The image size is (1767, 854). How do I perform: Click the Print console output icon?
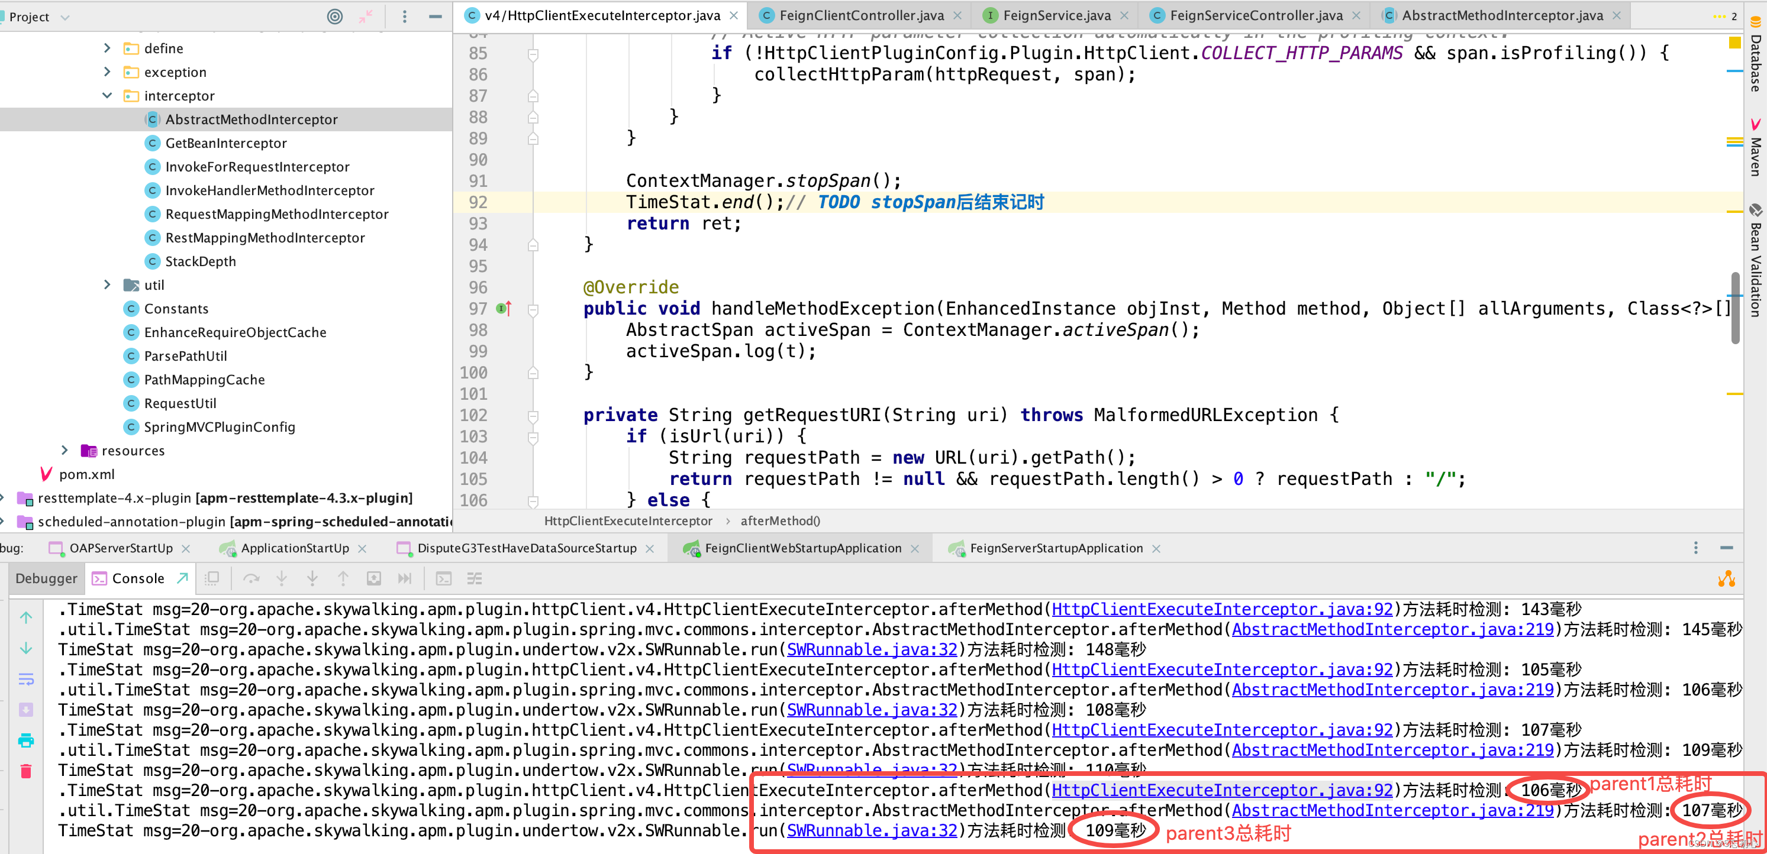coord(26,740)
